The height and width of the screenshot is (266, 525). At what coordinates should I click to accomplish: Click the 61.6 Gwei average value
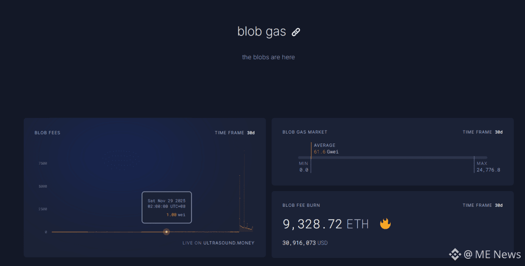coord(326,152)
